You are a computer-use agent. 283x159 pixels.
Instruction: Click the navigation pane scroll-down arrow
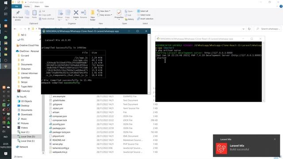(43, 153)
